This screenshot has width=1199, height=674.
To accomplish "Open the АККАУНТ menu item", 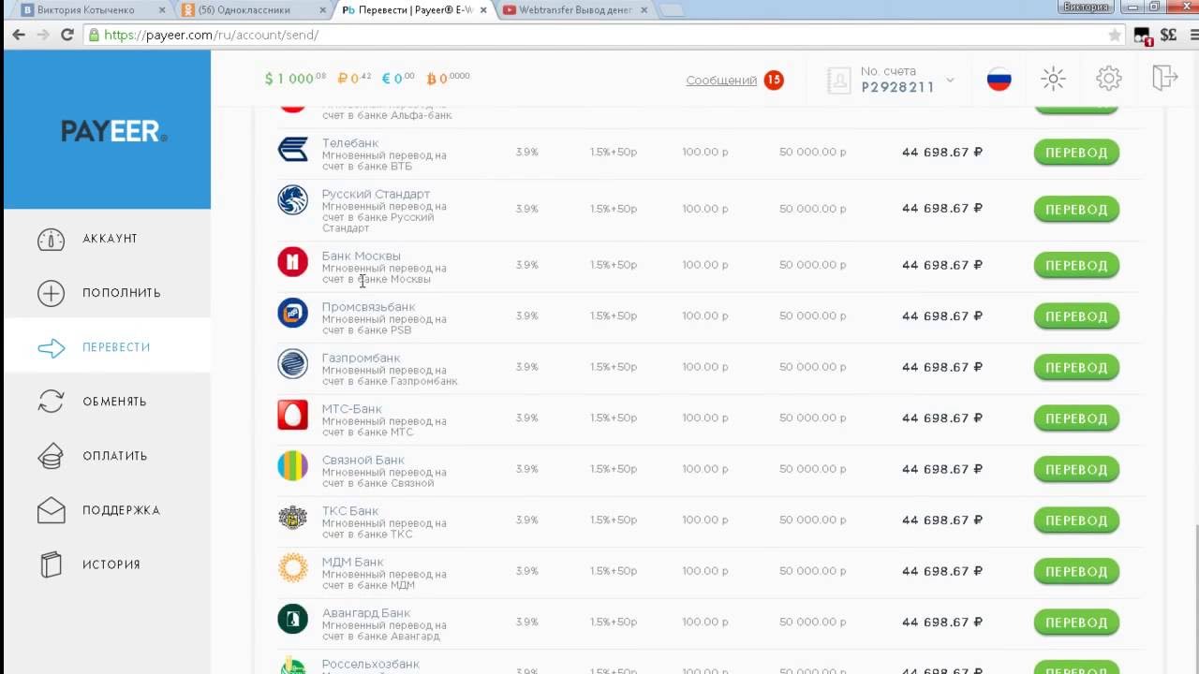I will [x=110, y=239].
